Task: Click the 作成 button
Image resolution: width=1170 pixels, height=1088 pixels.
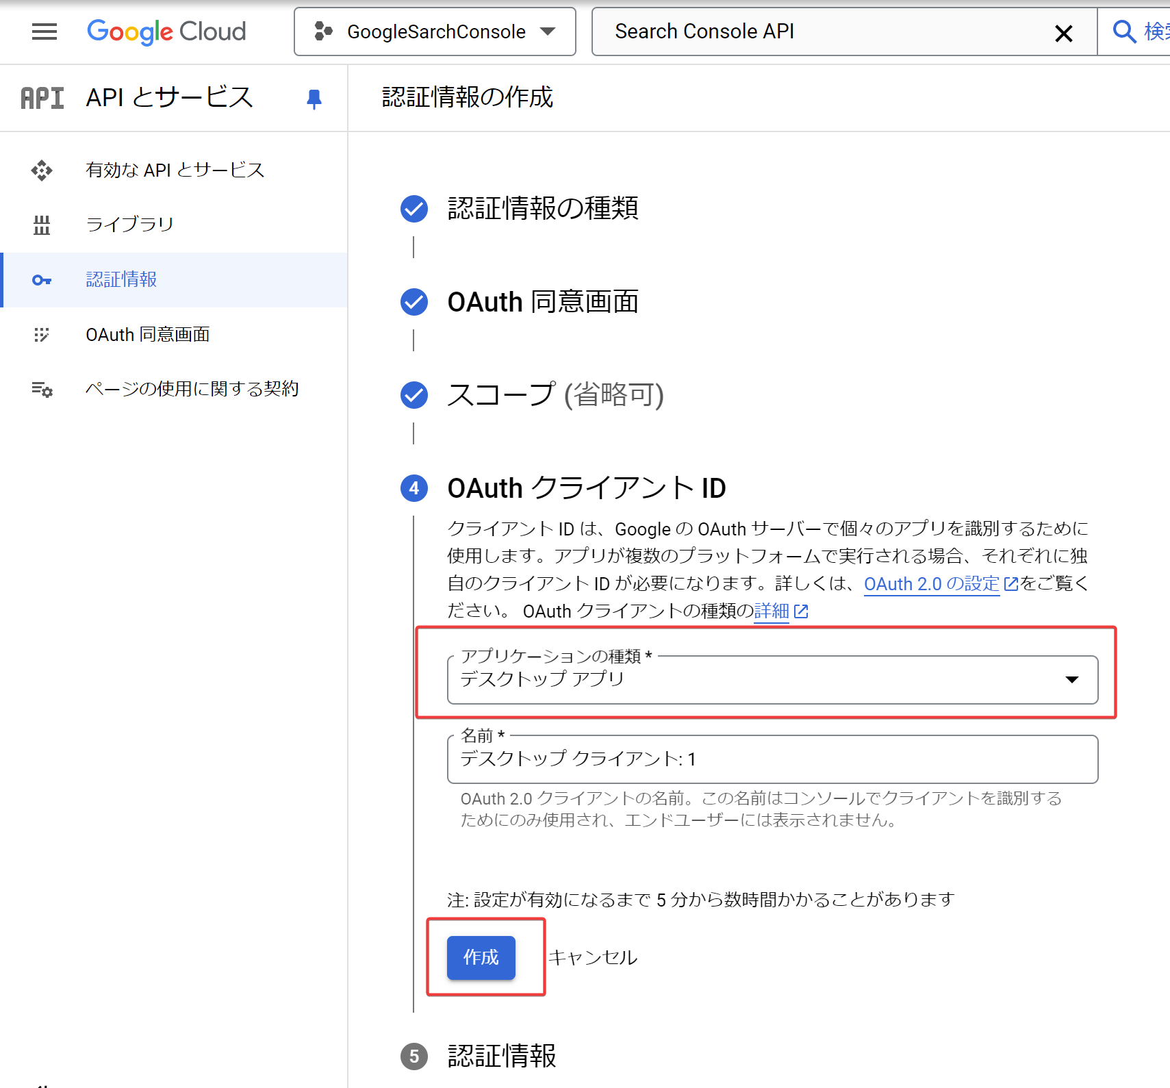Action: tap(481, 957)
